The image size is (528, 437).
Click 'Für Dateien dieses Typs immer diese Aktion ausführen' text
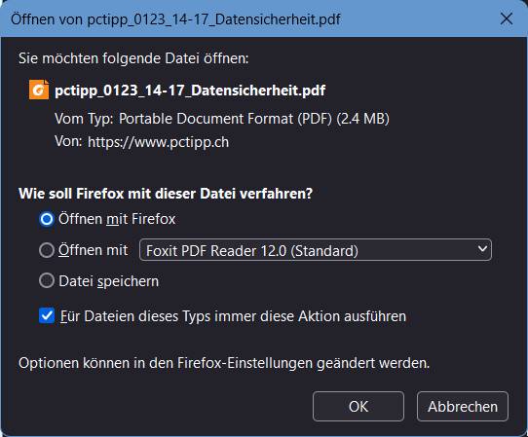click(x=233, y=316)
